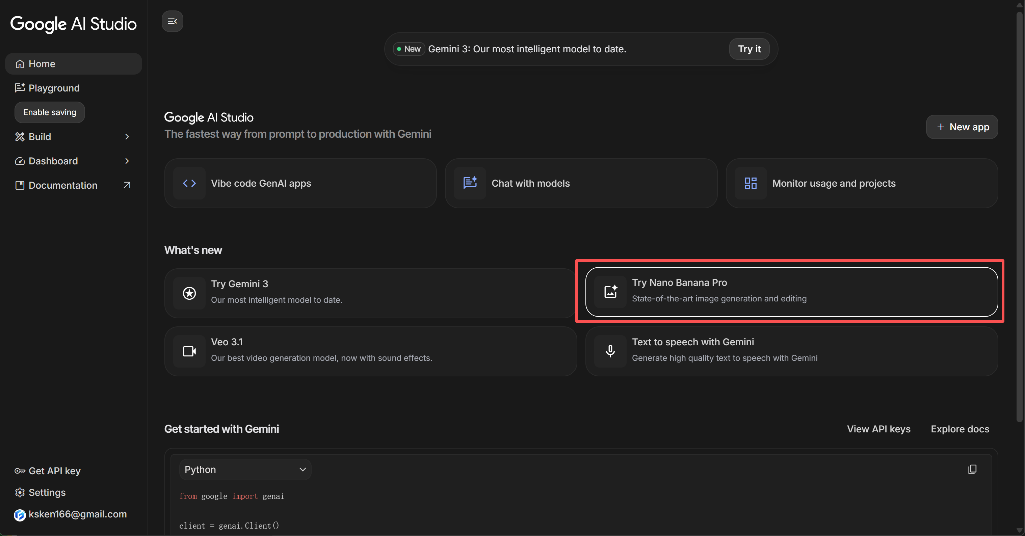This screenshot has width=1025, height=536.
Task: Click the account avatar icon
Action: (20, 515)
